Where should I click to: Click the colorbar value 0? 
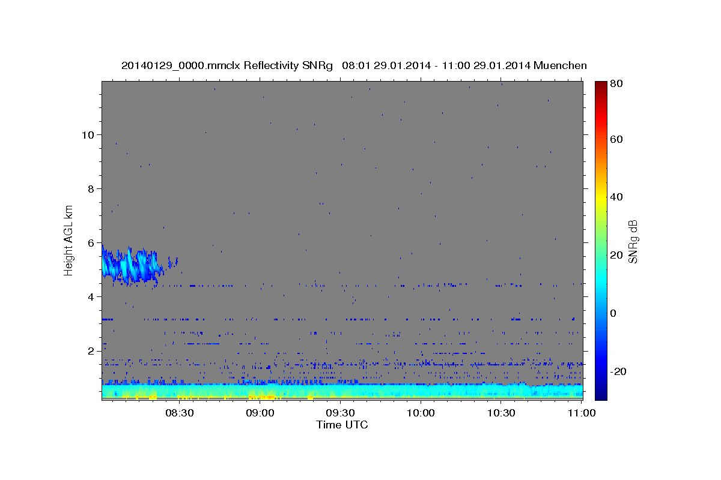tap(613, 313)
